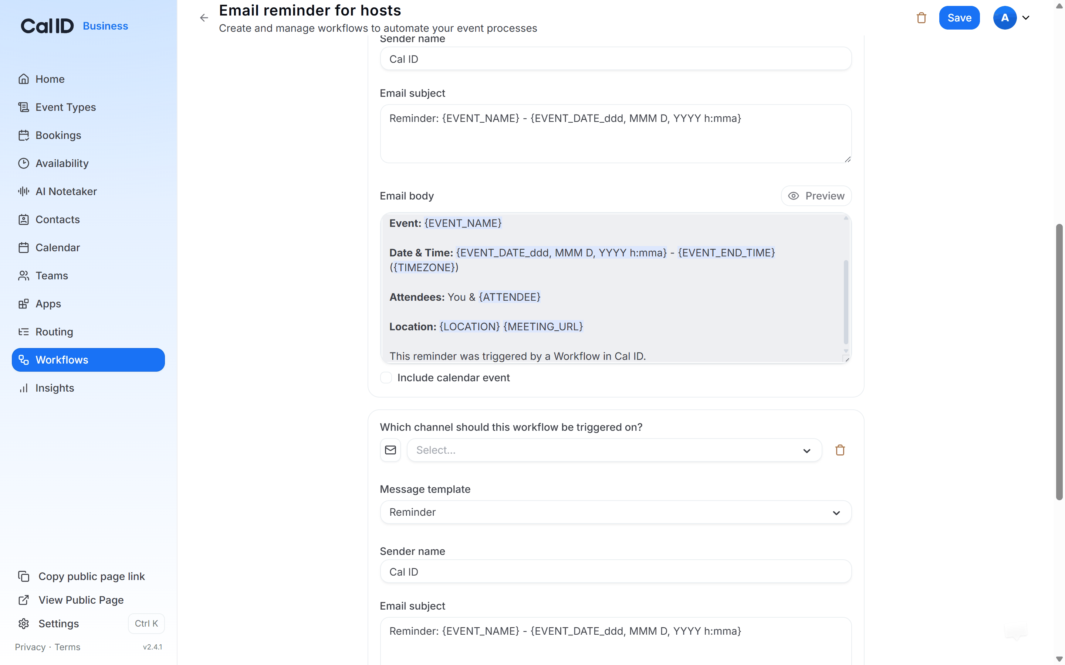Click the Cal ID logo

coord(48,26)
